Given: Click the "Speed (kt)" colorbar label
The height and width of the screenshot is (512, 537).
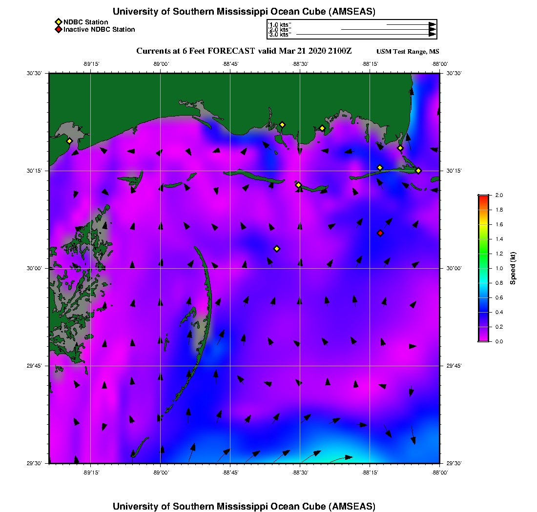Looking at the screenshot, I should (x=513, y=268).
